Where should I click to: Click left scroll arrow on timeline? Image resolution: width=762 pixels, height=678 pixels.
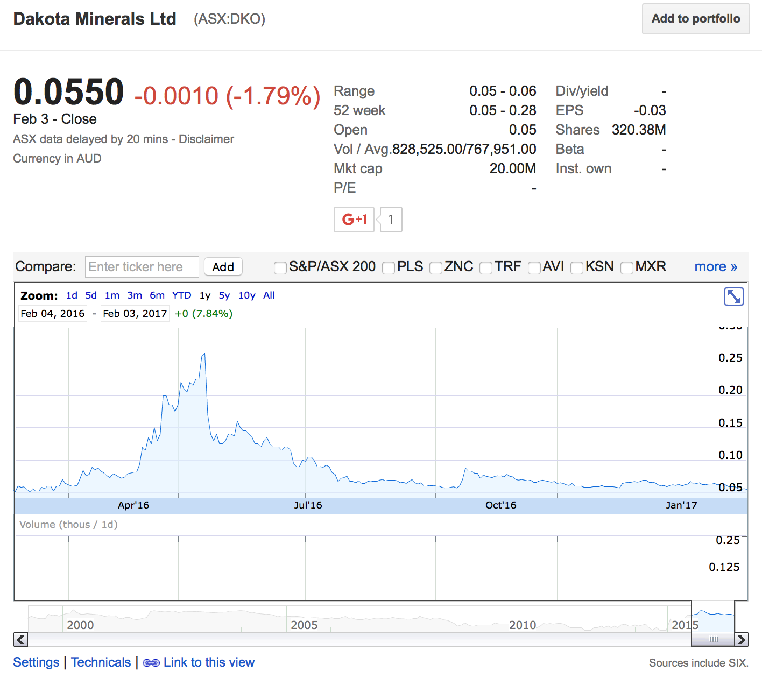[20, 639]
